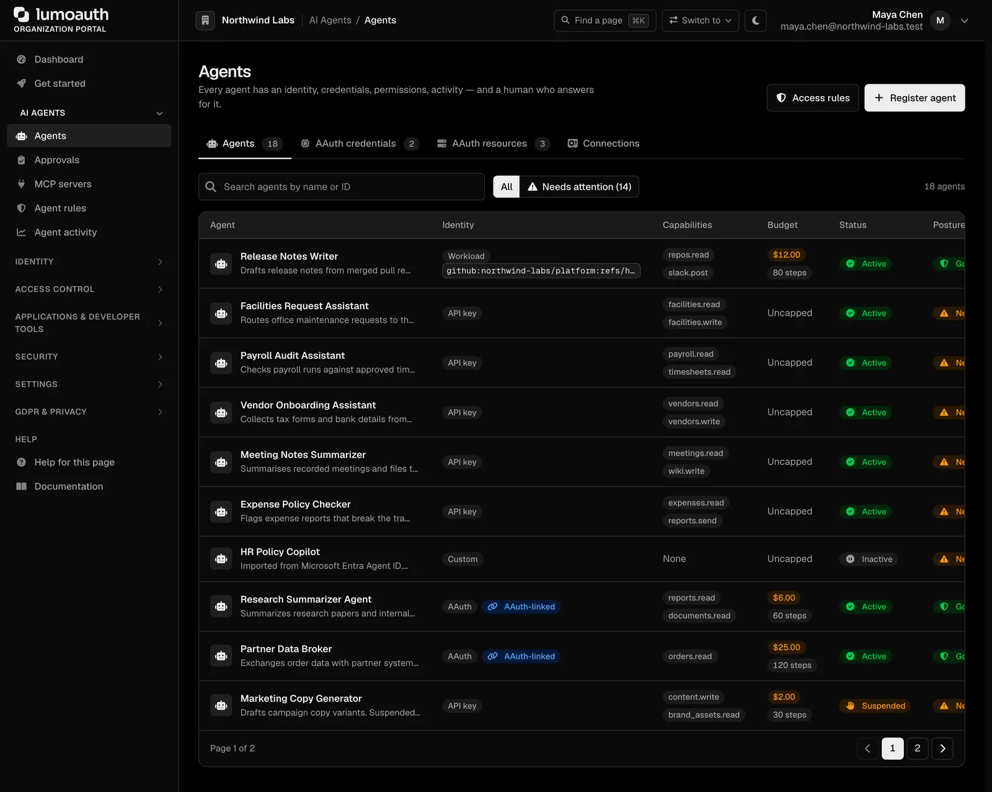Expand the GDPR & Privacy section

pos(89,412)
